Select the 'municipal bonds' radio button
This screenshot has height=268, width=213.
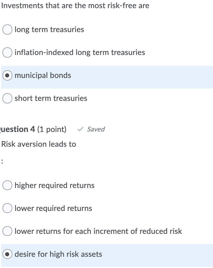[7, 75]
